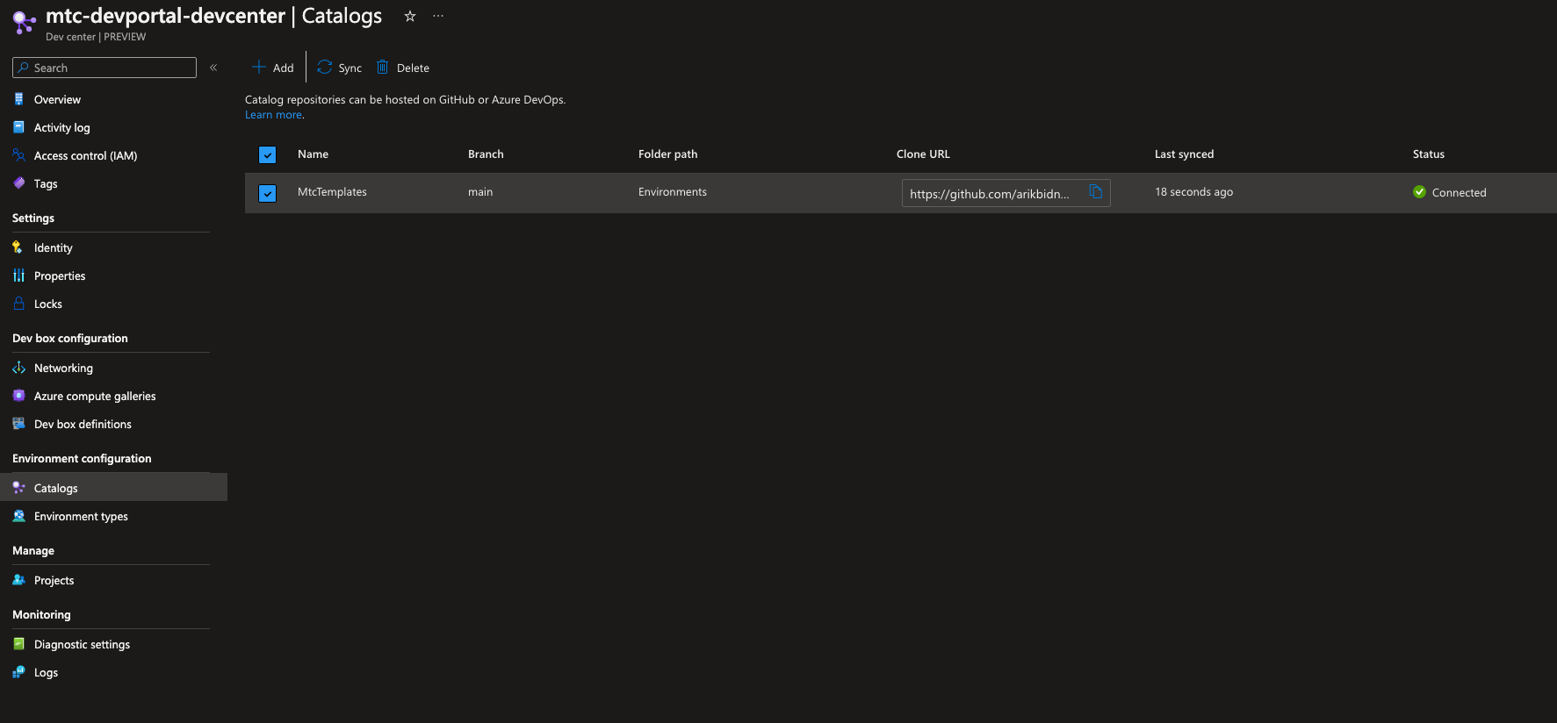
Task: Click the Sync catalog icon
Action: coord(325,68)
